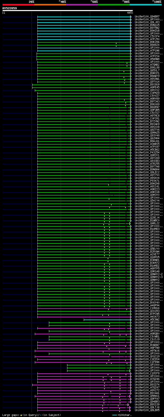This screenshot has height=417, width=164.
Task: Select label UniRef100_B9GL88
Action: coord(147,68)
